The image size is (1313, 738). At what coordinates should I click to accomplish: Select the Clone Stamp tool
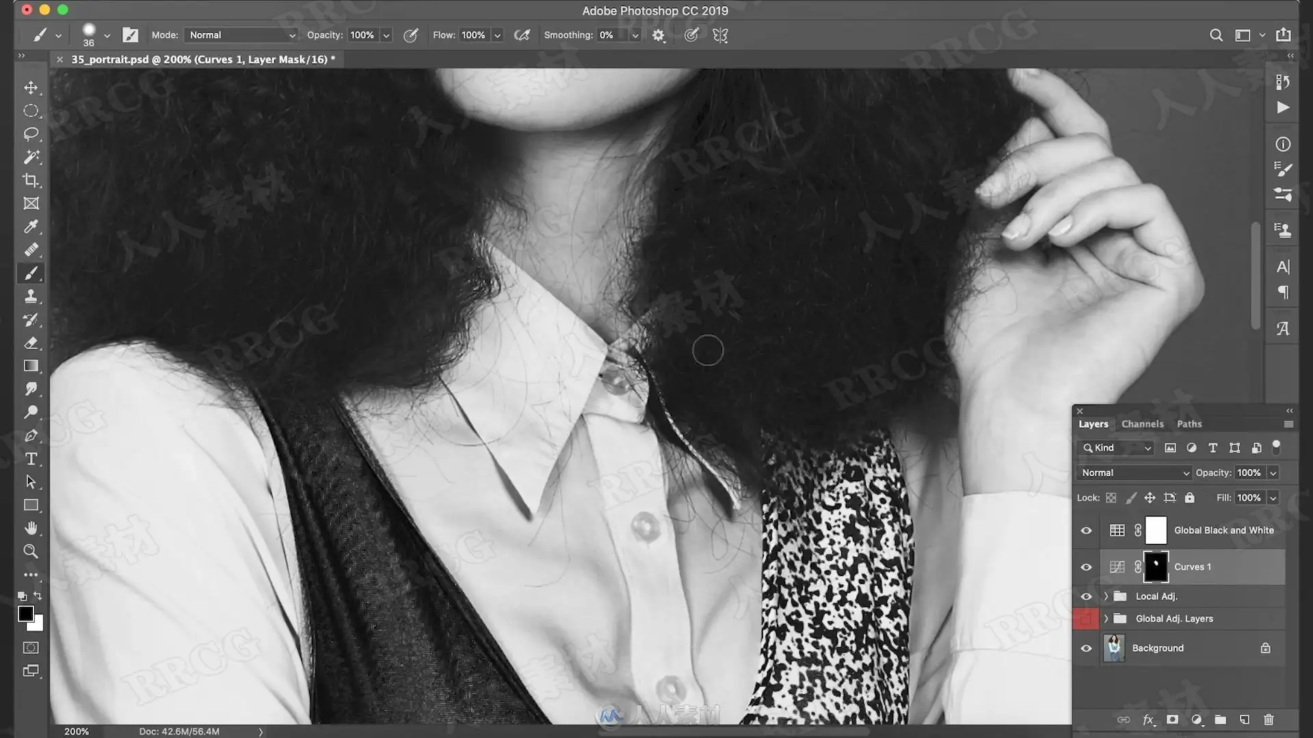coord(31,297)
